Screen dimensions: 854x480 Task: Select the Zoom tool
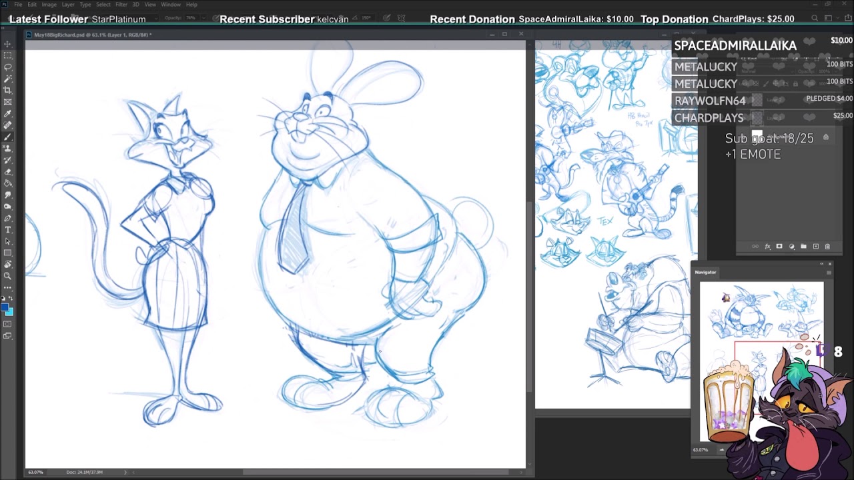pyautogui.click(x=8, y=275)
